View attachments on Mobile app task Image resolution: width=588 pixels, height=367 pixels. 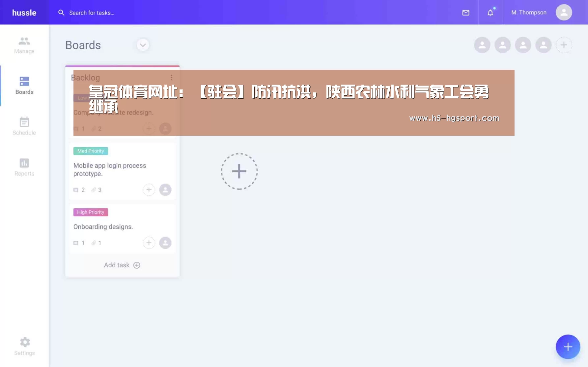coord(97,190)
